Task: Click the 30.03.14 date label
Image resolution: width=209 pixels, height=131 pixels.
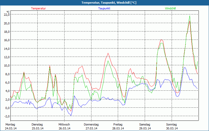Action: point(172,128)
